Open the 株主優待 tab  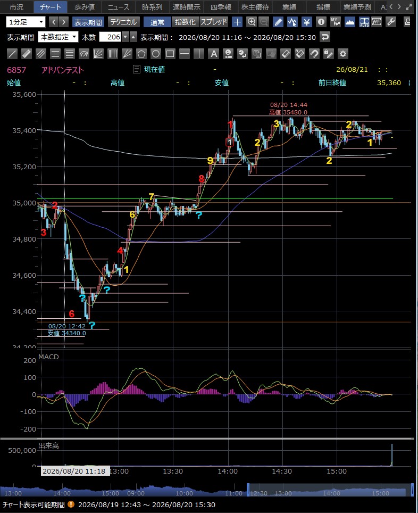point(255,7)
